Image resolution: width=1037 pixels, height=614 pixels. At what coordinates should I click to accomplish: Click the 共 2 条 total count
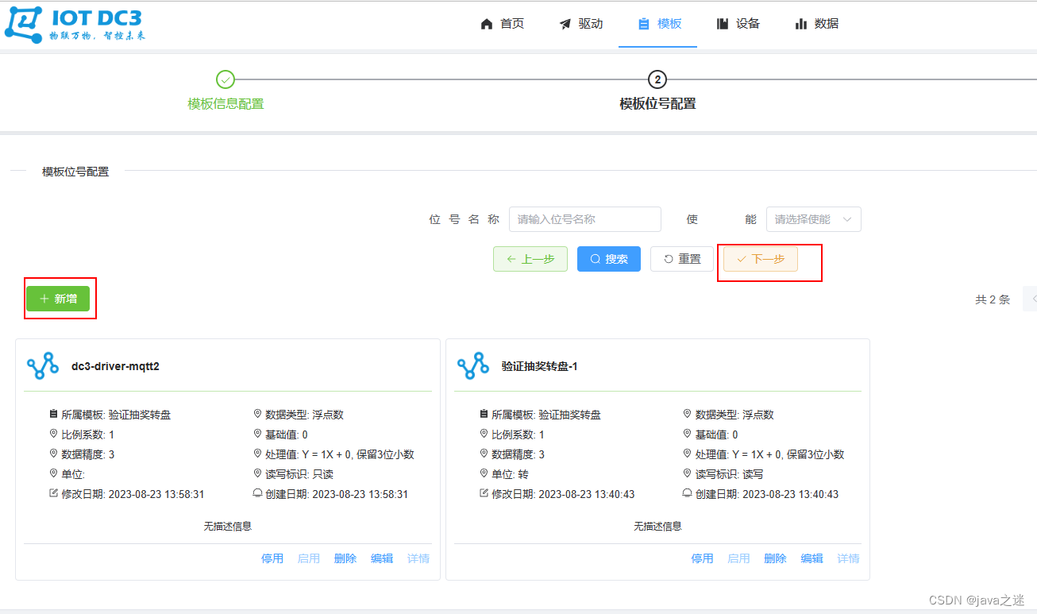pyautogui.click(x=993, y=299)
